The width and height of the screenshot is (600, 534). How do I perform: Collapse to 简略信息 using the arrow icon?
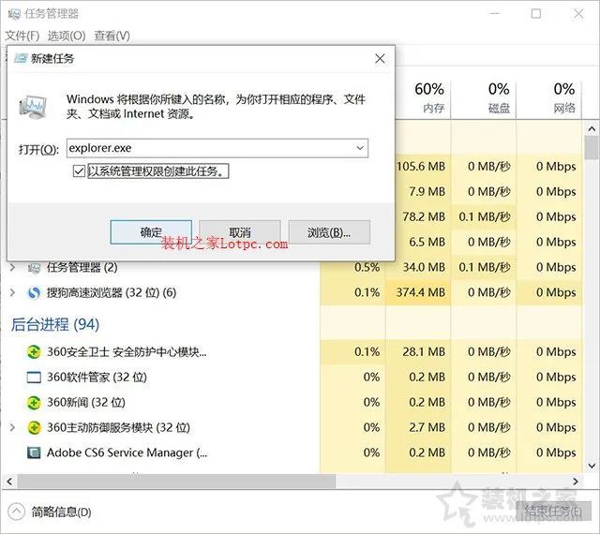16,512
